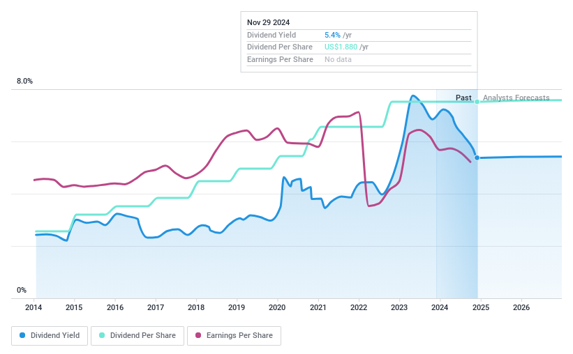The width and height of the screenshot is (573, 354).
Task: Toggle the Dividend Yield legend item
Action: tap(50, 335)
